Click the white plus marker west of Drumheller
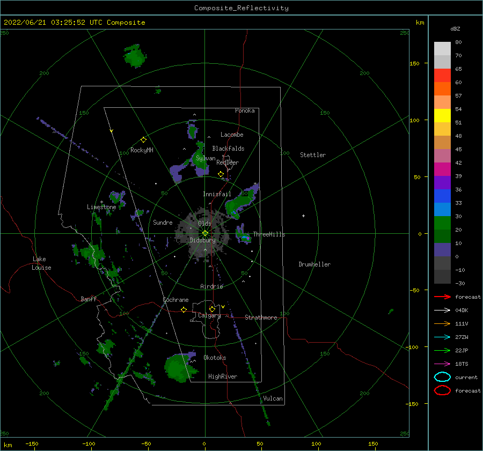This screenshot has height=451, width=483. coord(303,216)
